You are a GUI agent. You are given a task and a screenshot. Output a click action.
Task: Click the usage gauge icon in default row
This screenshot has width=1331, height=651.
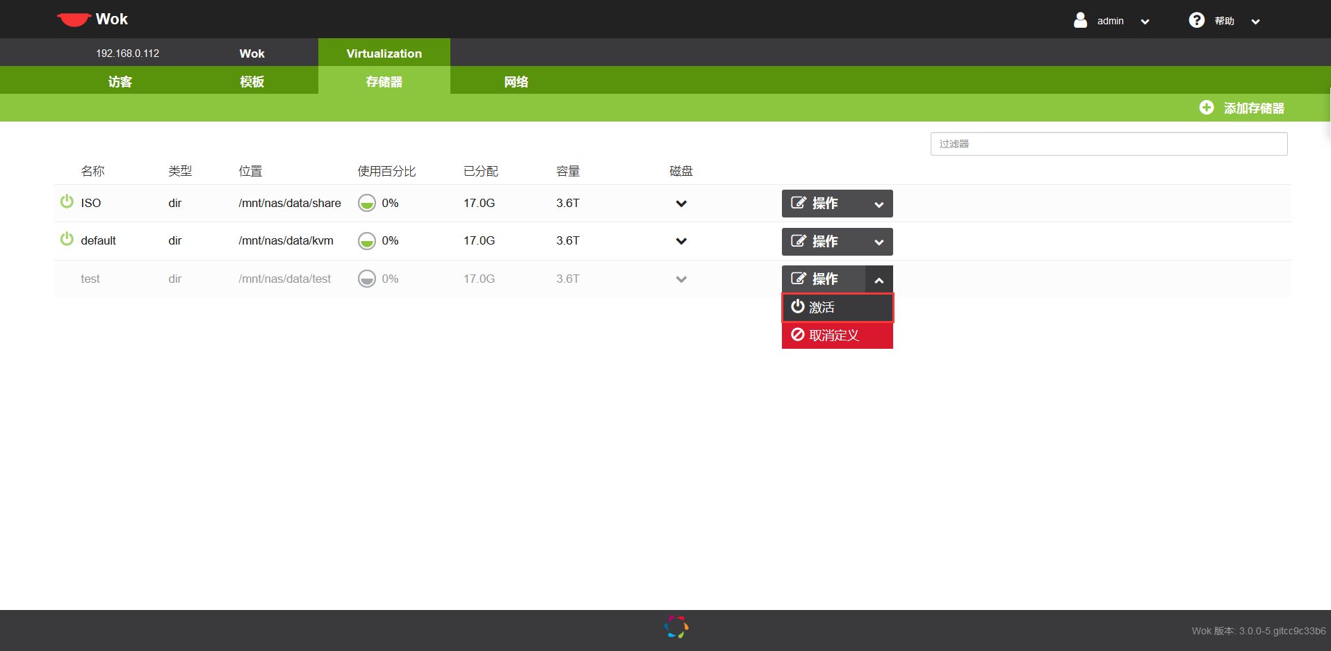pos(367,240)
